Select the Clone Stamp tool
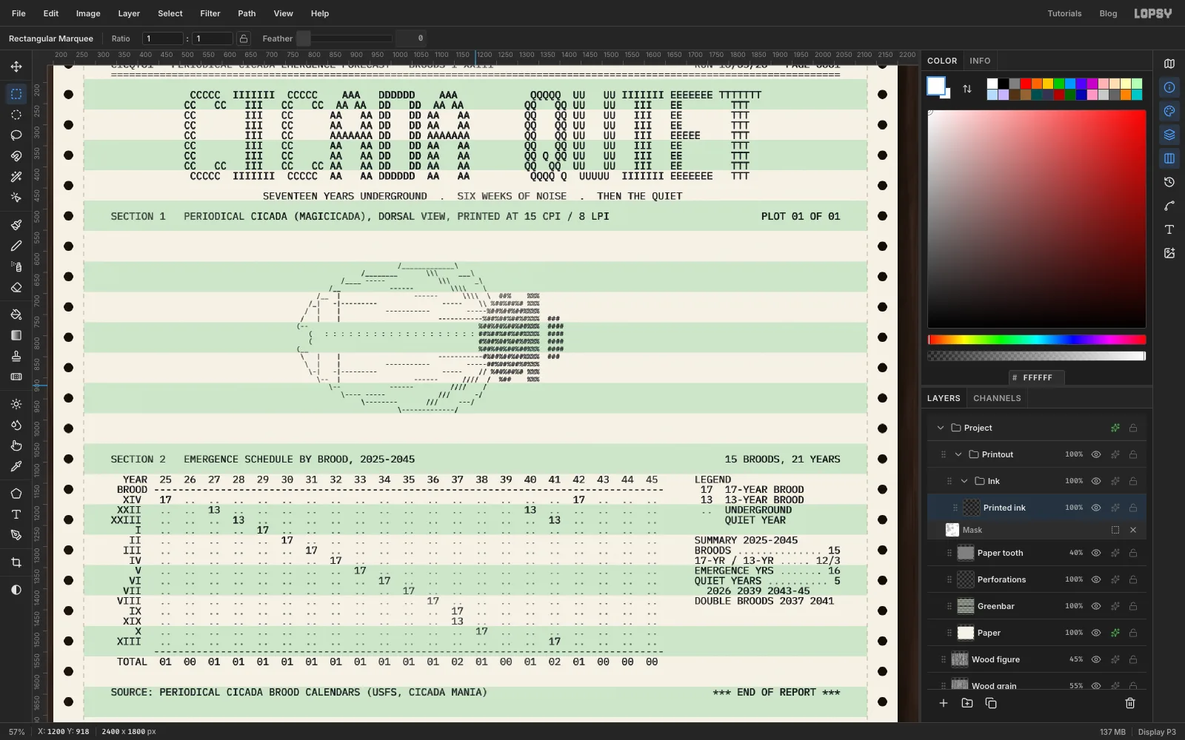1185x740 pixels. (16, 356)
